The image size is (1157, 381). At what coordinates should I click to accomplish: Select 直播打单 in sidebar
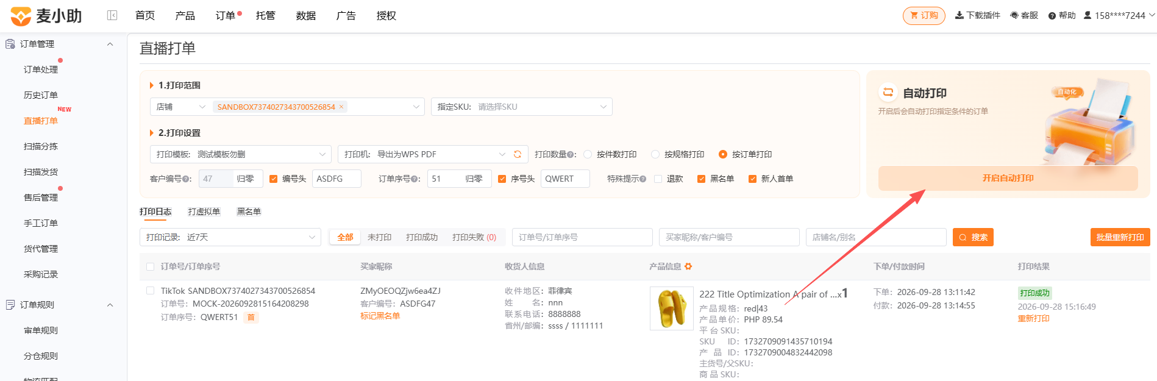click(x=41, y=121)
